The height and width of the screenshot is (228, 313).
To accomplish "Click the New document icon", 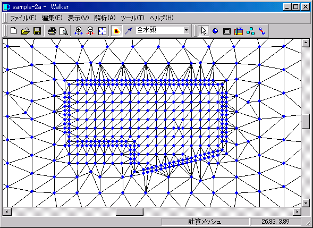I will click(x=14, y=31).
